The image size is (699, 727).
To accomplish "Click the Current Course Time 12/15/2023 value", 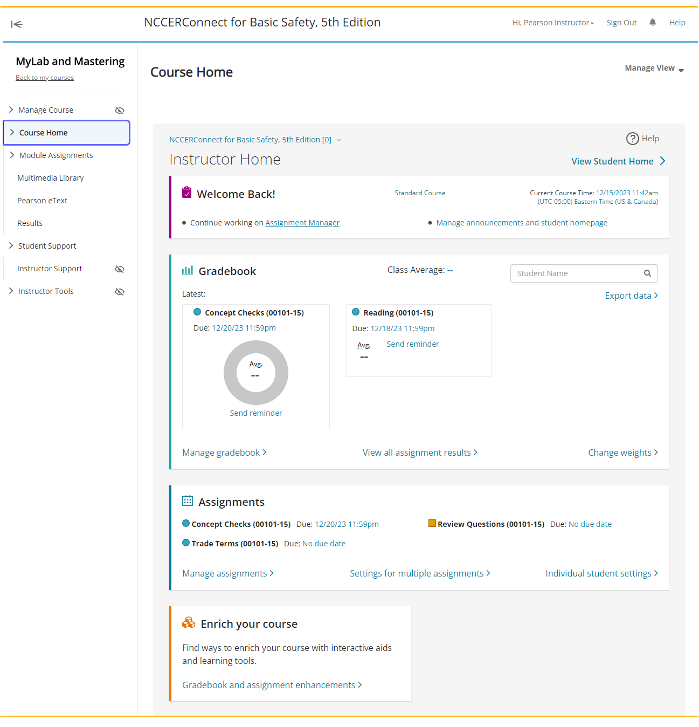I will [x=627, y=193].
